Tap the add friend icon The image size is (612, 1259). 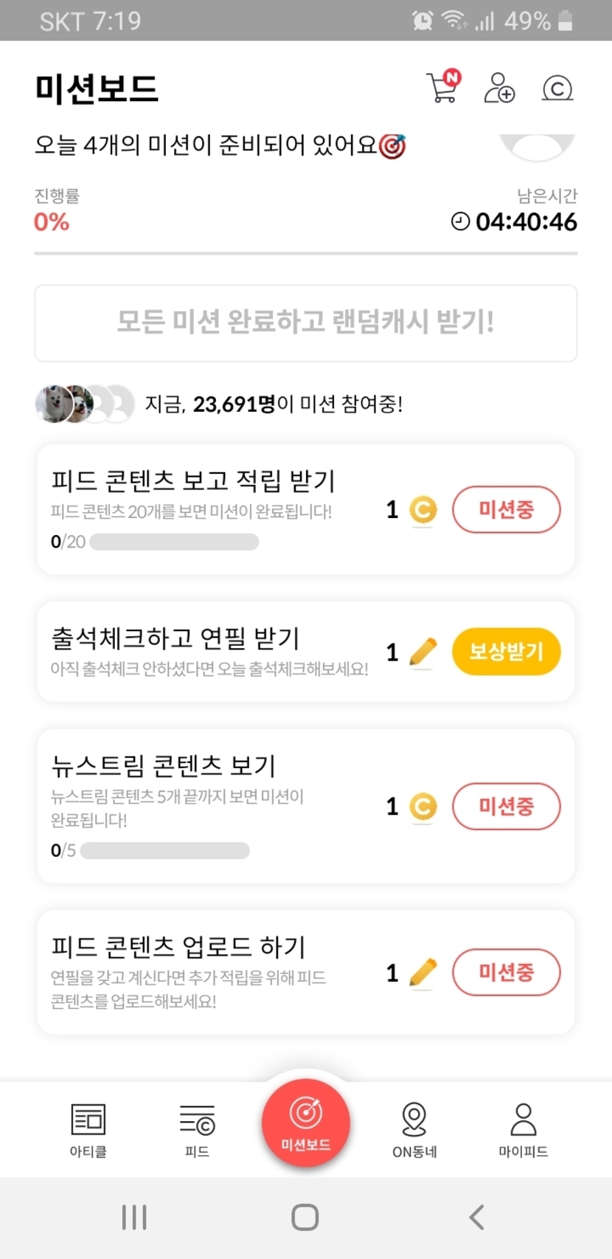point(499,88)
